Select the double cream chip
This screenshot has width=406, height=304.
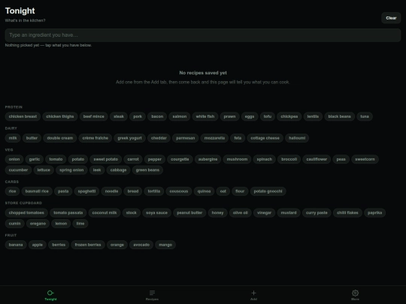pyautogui.click(x=60, y=138)
